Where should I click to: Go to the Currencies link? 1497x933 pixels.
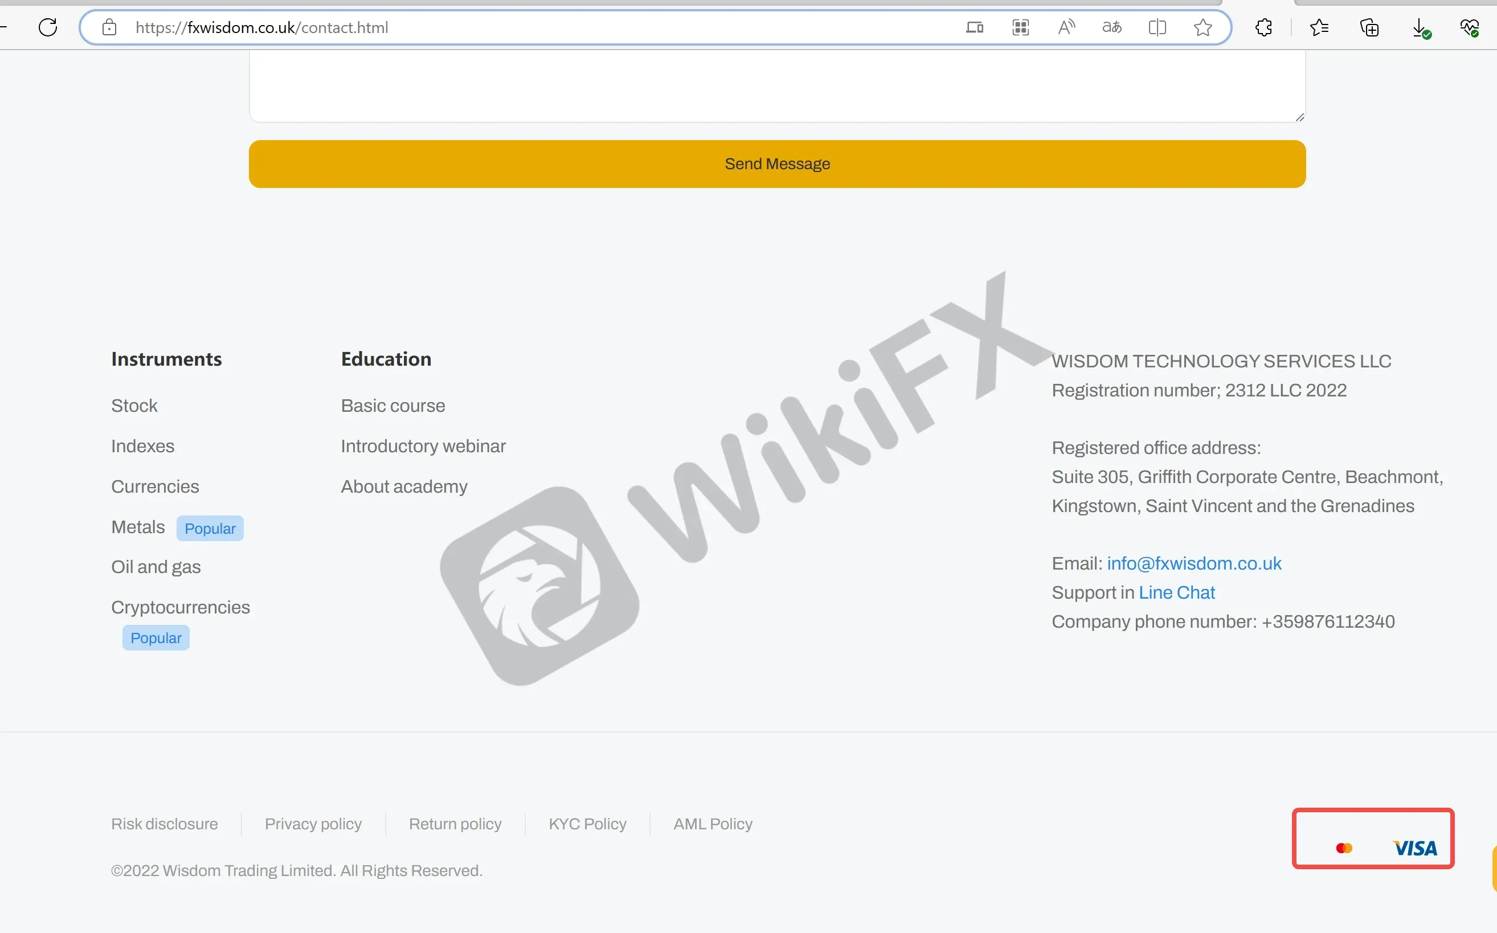coord(155,486)
